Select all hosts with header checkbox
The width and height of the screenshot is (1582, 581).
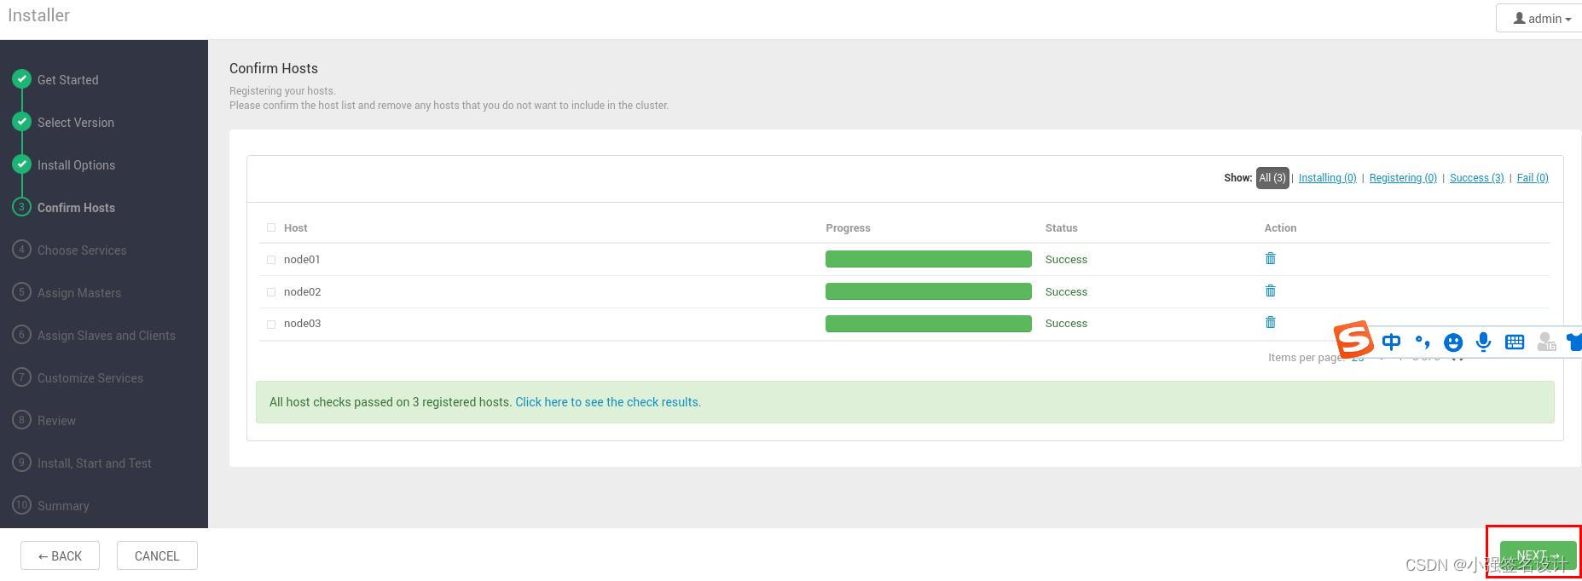tap(271, 227)
